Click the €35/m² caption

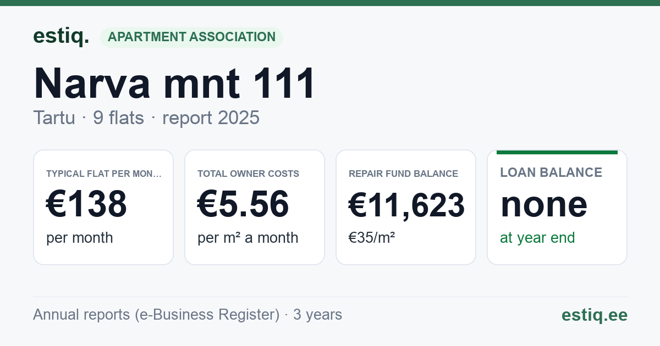point(372,238)
